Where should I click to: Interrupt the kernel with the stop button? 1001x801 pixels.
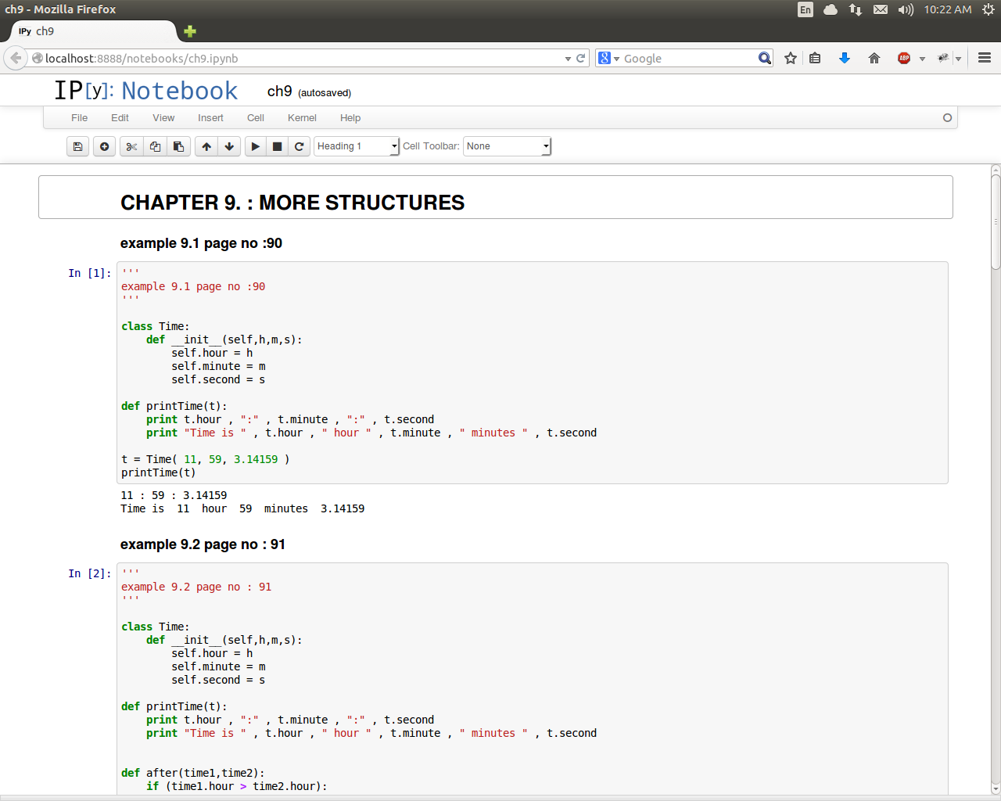click(x=277, y=146)
